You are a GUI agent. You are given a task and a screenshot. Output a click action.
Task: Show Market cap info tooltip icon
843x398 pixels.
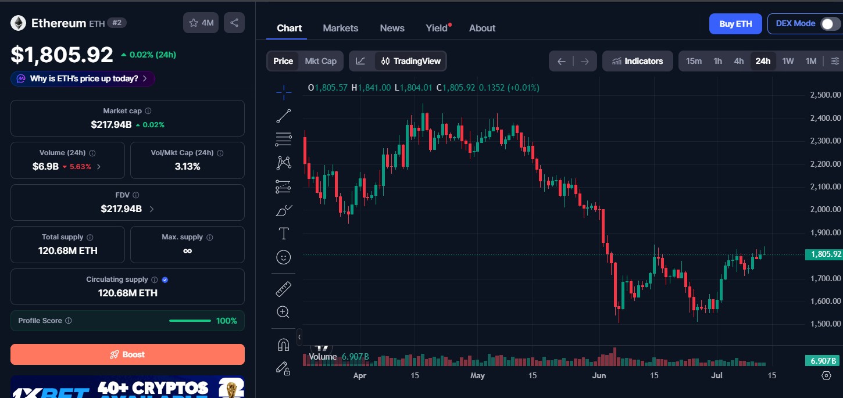pyautogui.click(x=148, y=111)
